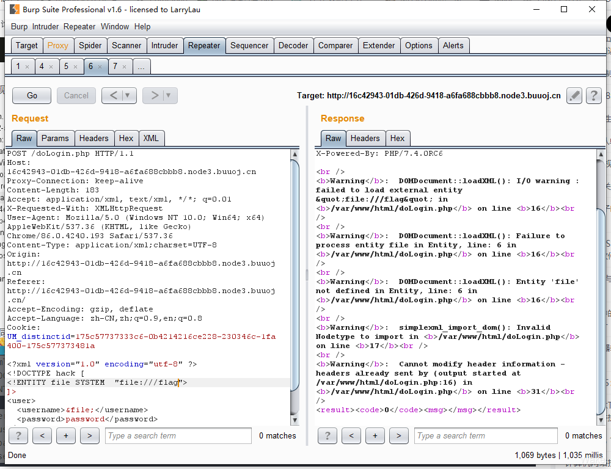Click request search previous match button

click(x=42, y=435)
